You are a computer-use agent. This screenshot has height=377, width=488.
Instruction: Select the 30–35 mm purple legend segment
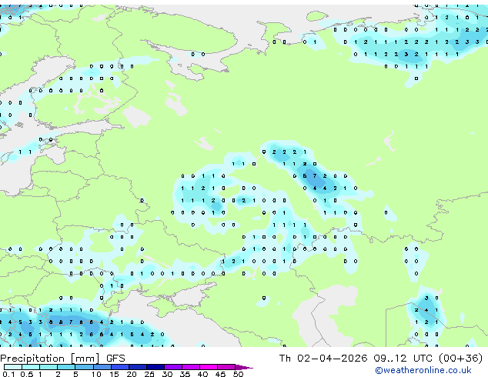point(173,367)
